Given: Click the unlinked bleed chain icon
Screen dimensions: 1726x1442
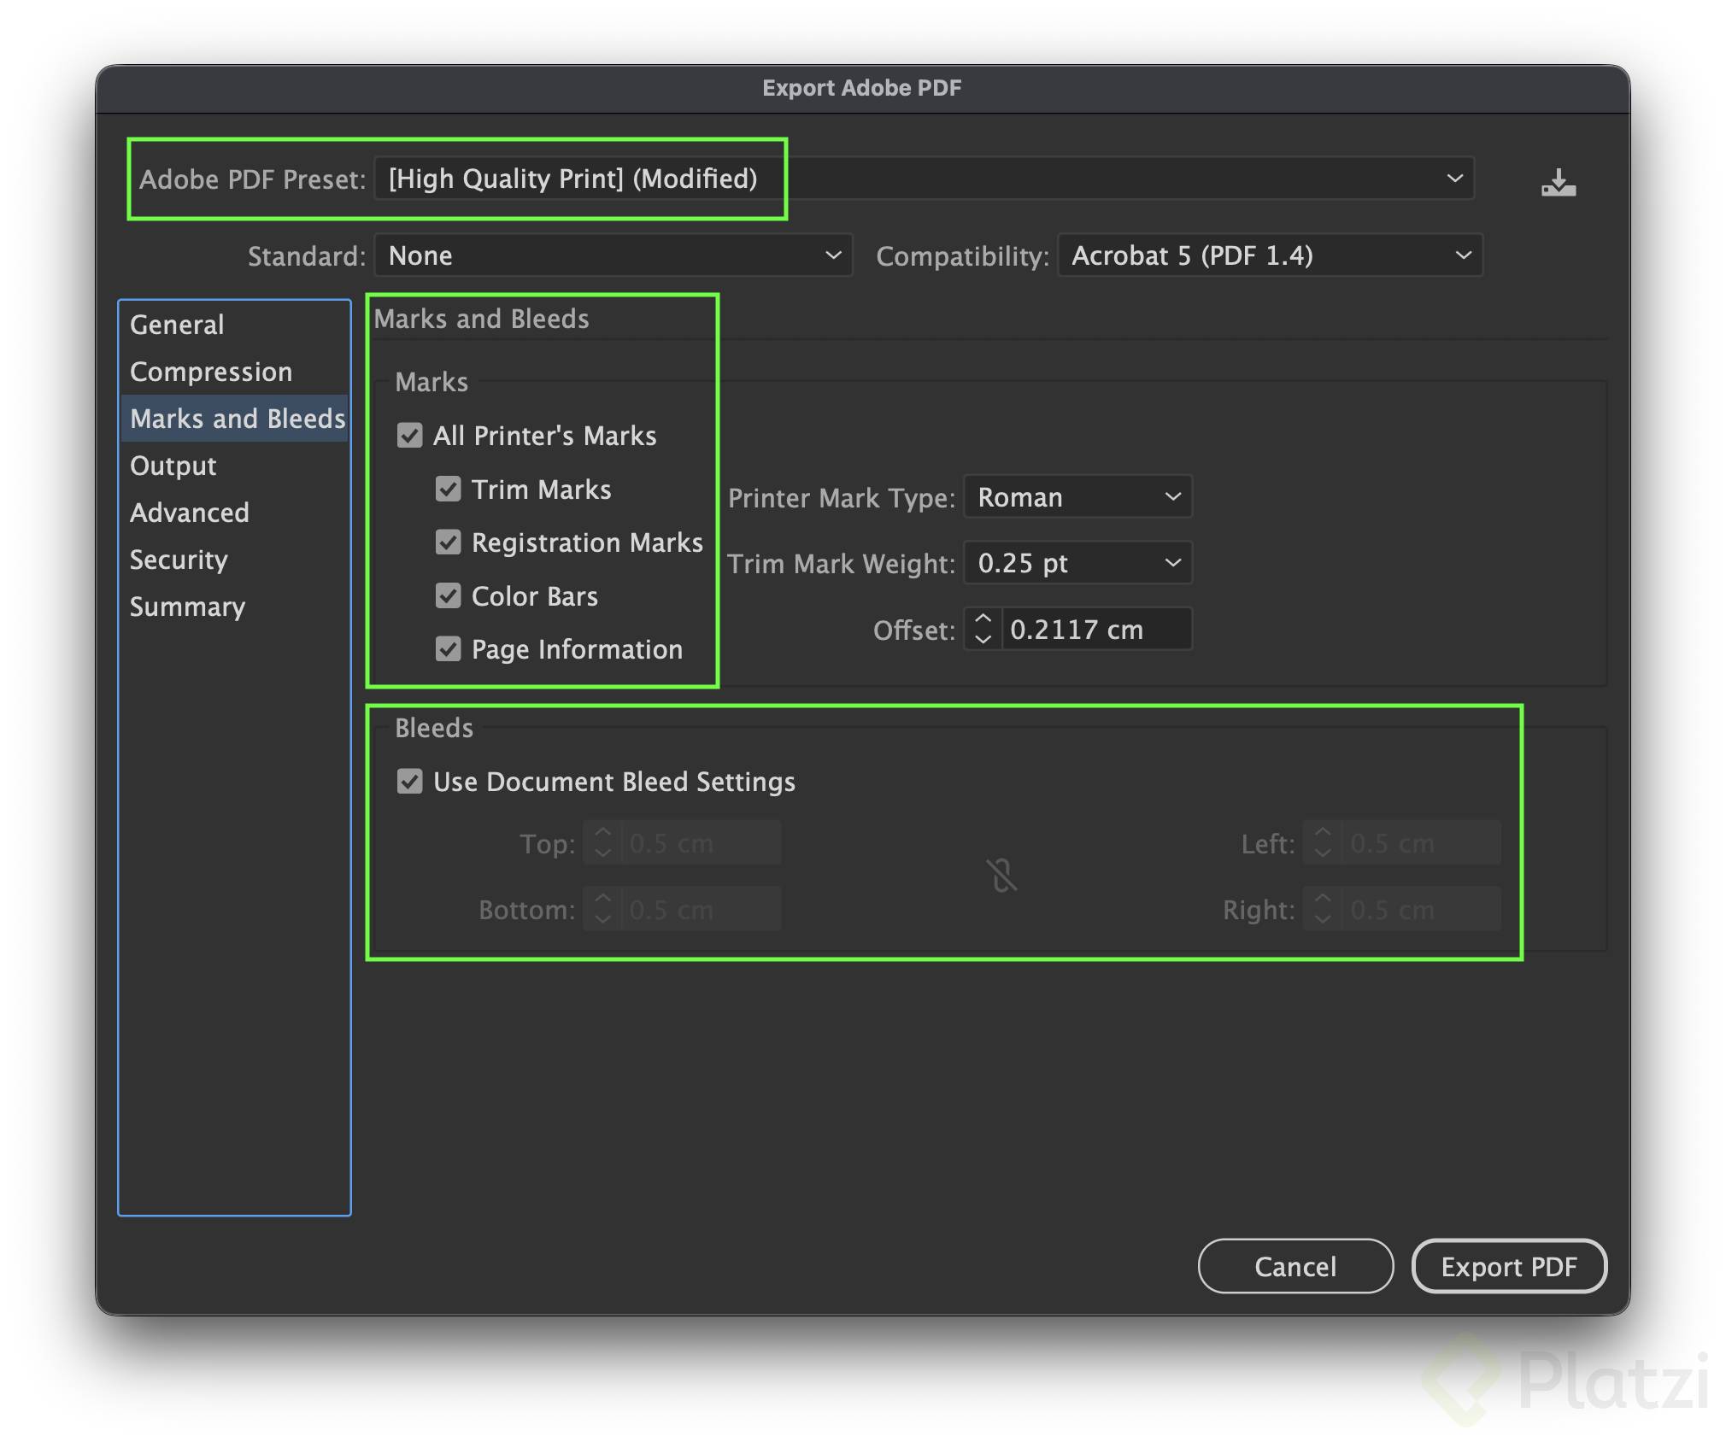Looking at the screenshot, I should [1001, 876].
